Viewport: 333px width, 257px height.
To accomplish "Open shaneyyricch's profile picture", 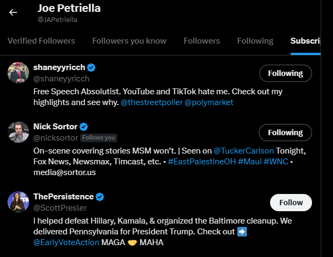I will tap(18, 73).
